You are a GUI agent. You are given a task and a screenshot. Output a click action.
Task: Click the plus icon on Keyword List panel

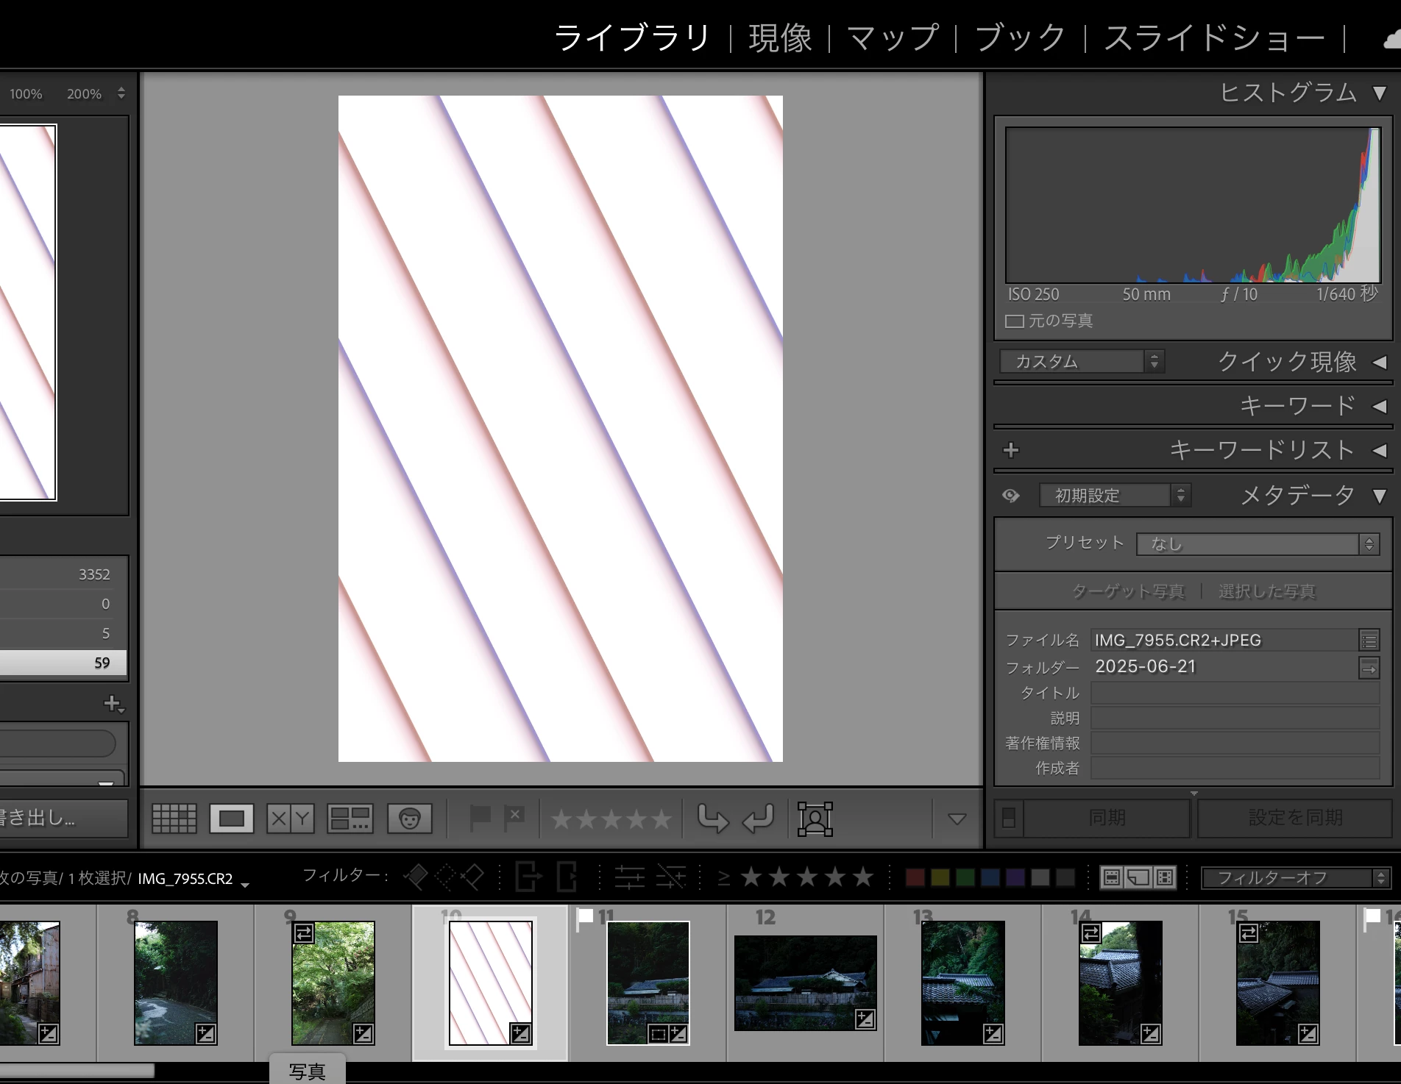point(1011,450)
